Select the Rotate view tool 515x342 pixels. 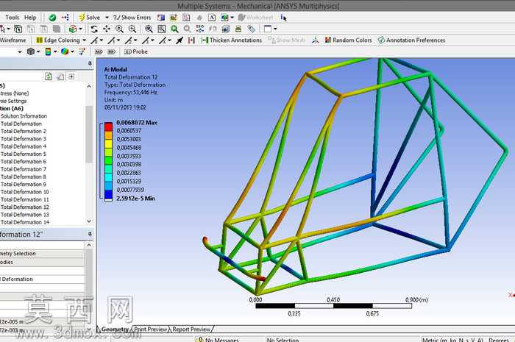click(94, 29)
